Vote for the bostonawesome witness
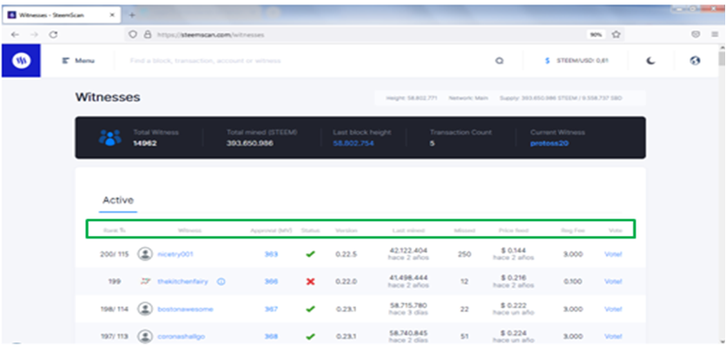This screenshot has width=726, height=347. [613, 309]
